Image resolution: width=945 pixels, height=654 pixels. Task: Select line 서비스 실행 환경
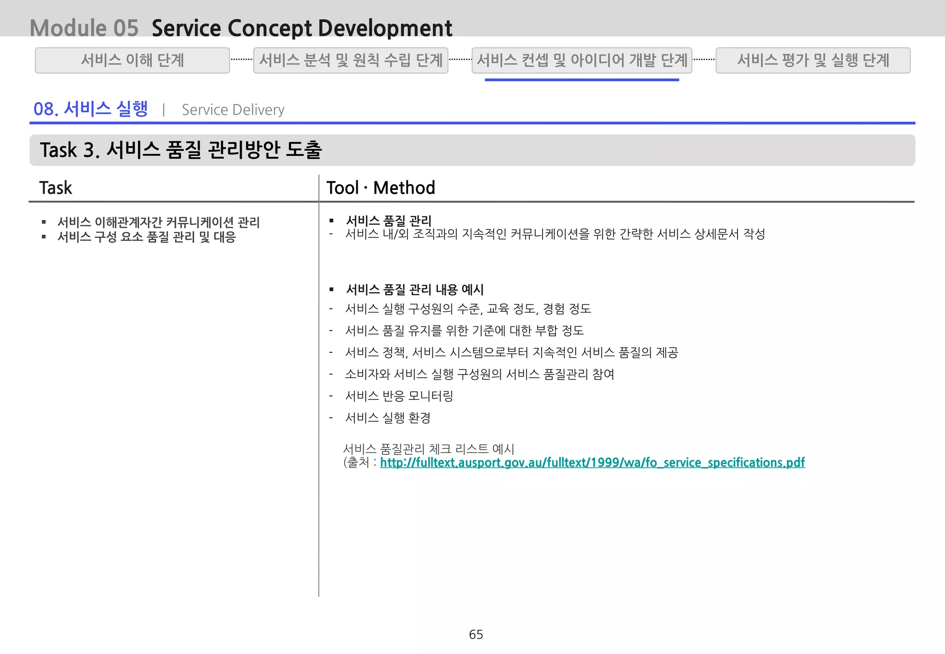[x=388, y=418]
